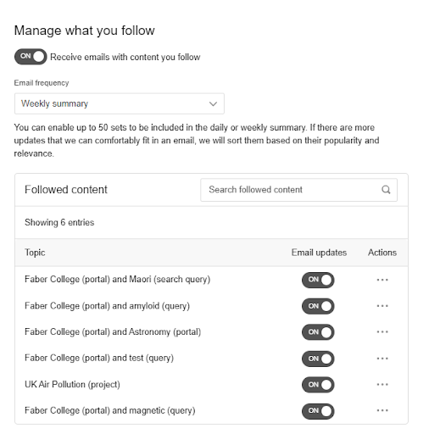Image resolution: width=429 pixels, height=434 pixels.
Task: Turn off UK Air Pollution email updates
Action: pyautogui.click(x=318, y=385)
